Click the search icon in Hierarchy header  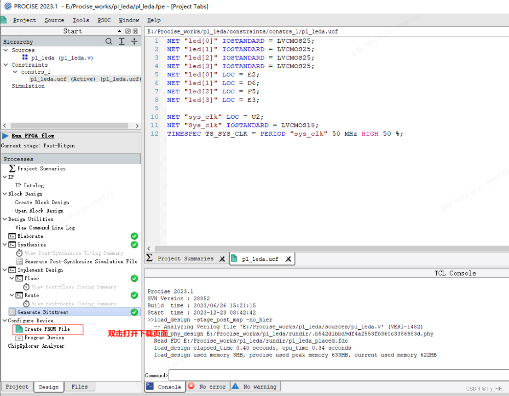[x=109, y=41]
